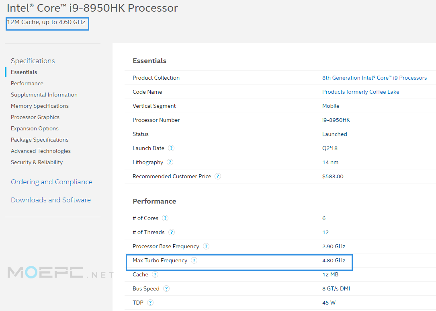Image resolution: width=436 pixels, height=311 pixels.
Task: Click the 12 threads count value
Action: pyautogui.click(x=325, y=232)
